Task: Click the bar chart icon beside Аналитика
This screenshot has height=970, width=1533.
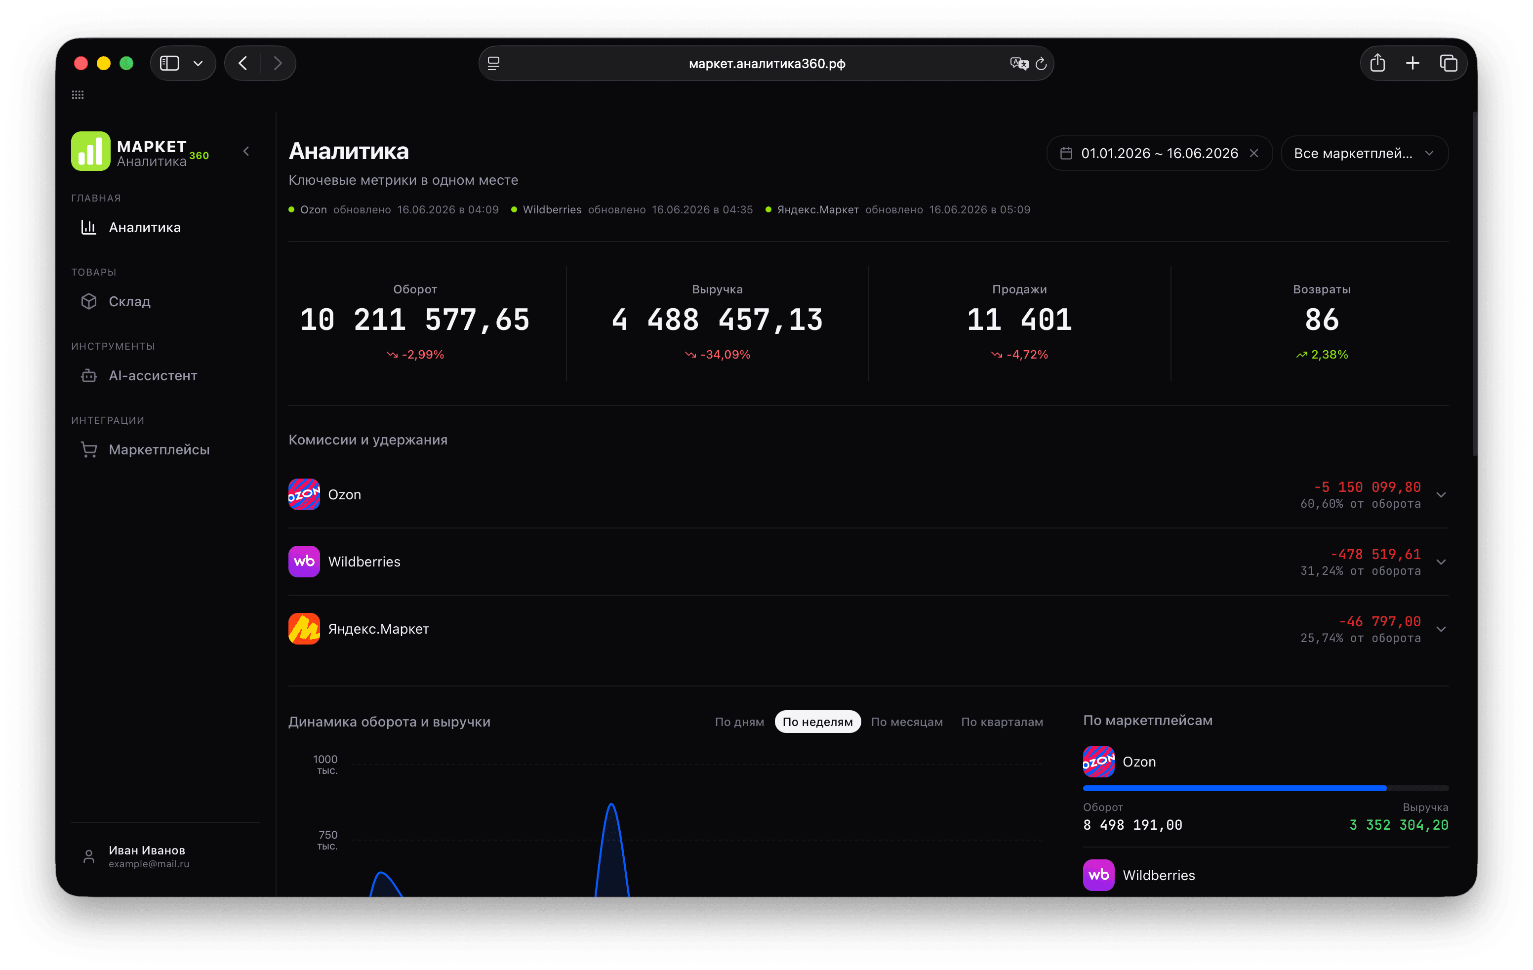Action: 88,227
